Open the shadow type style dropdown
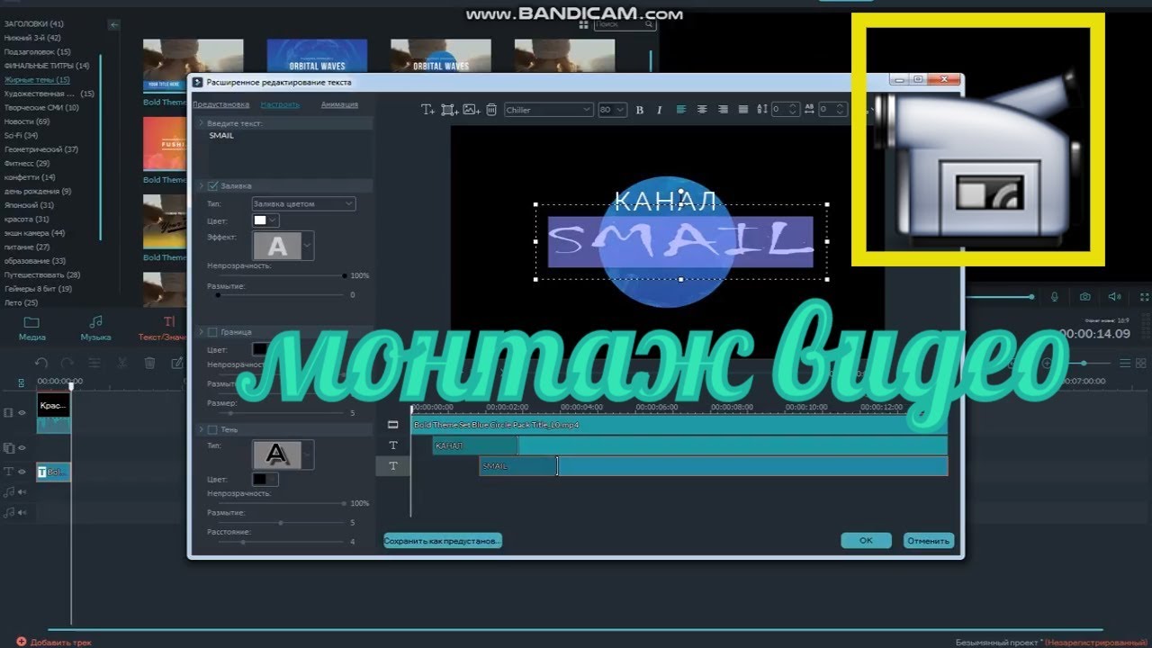 click(x=283, y=454)
